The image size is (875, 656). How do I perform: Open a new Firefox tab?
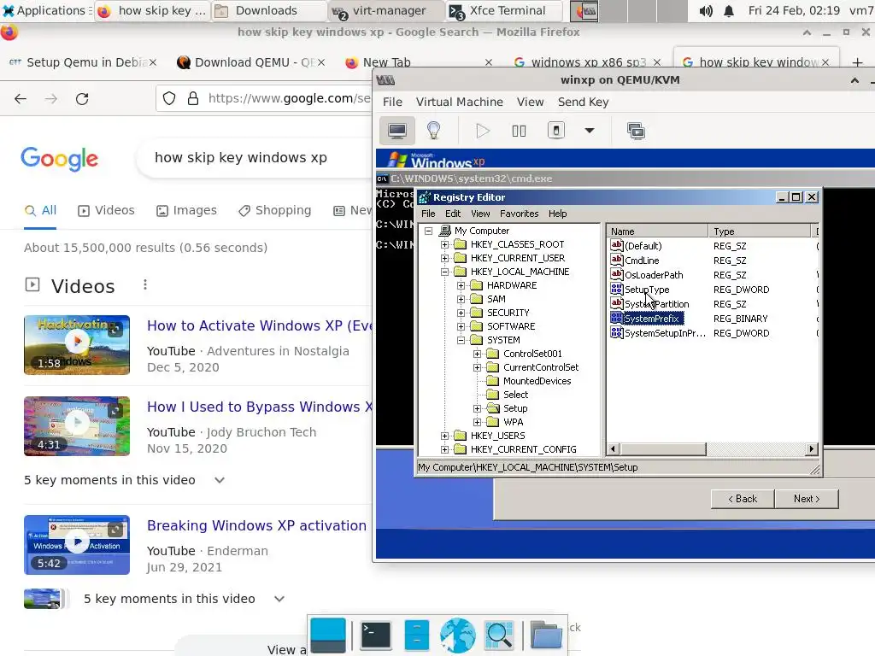(x=858, y=62)
